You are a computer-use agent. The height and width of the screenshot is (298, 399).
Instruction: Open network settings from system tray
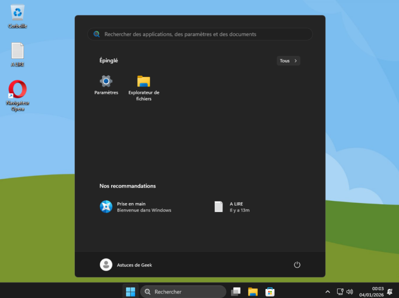[x=340, y=292]
